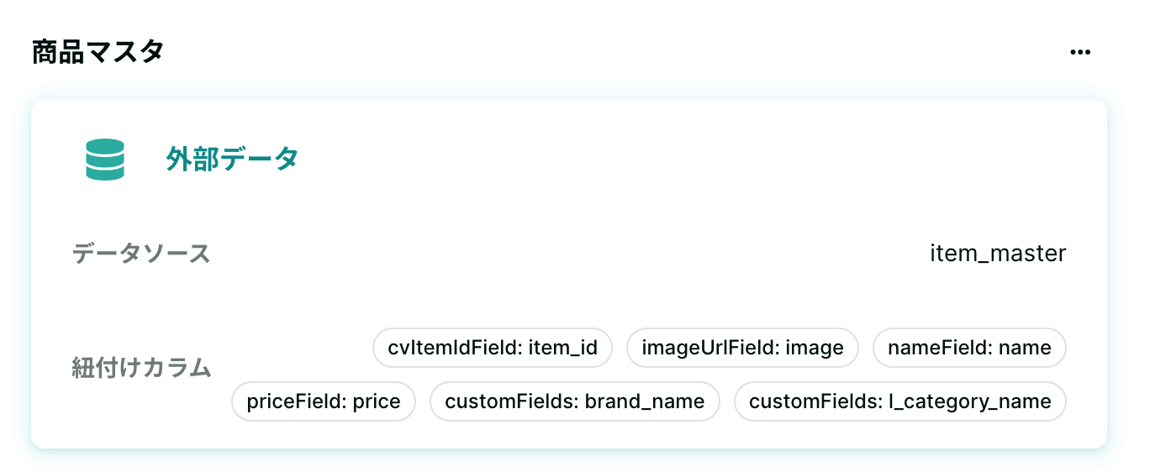
Task: Open the 外部データ link
Action: tap(232, 159)
